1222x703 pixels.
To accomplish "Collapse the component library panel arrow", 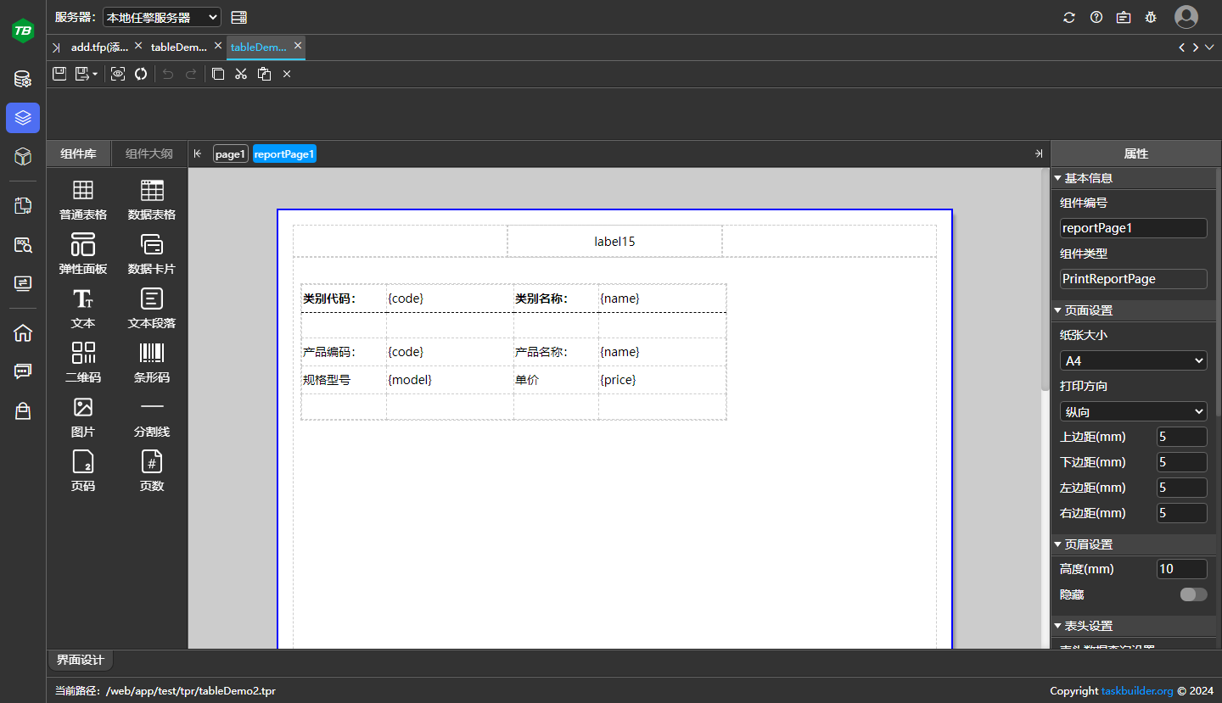I will pyautogui.click(x=198, y=153).
